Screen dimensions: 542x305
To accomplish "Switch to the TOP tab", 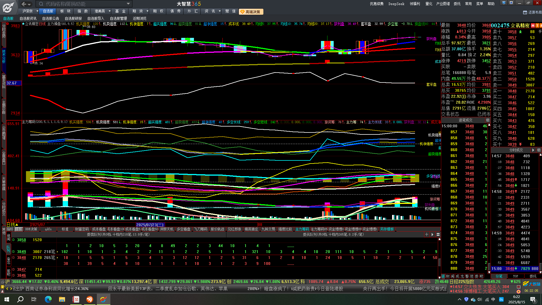I will click(515, 276).
